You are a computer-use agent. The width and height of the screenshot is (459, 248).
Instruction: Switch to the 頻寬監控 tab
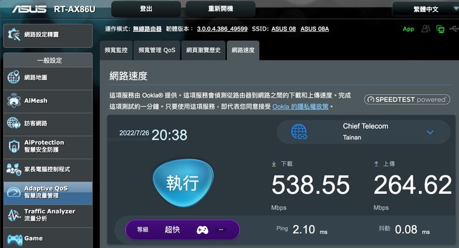[116, 50]
